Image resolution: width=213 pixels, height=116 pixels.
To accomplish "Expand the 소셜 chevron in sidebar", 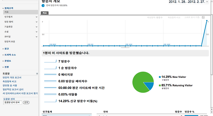I will 37,32.
